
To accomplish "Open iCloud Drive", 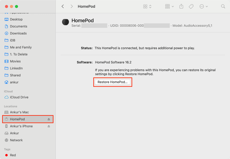I will 28,97.
